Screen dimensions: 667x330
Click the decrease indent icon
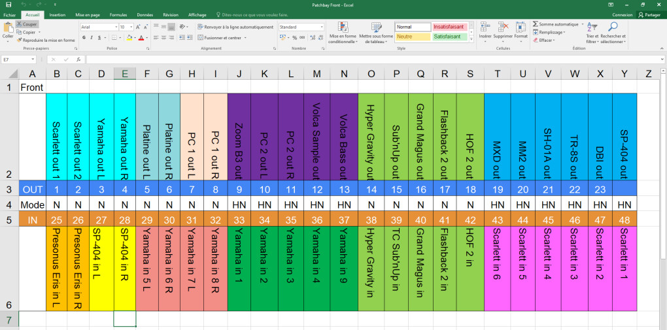click(x=182, y=37)
